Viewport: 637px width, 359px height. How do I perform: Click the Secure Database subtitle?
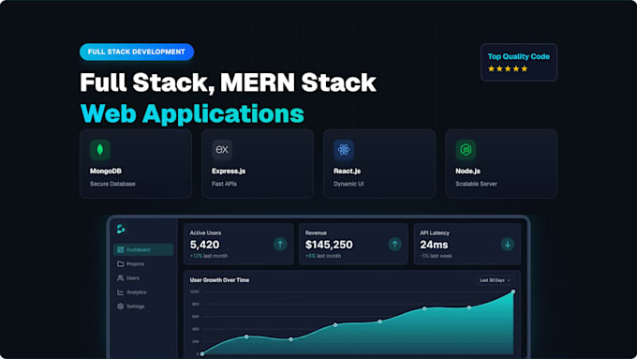click(112, 184)
